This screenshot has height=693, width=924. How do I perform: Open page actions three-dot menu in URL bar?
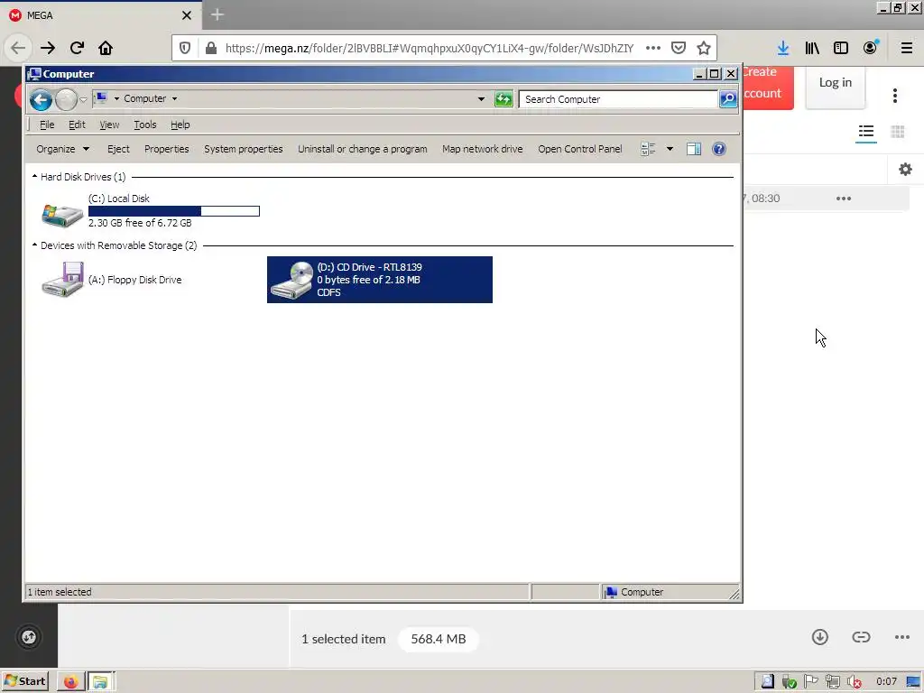[653, 48]
